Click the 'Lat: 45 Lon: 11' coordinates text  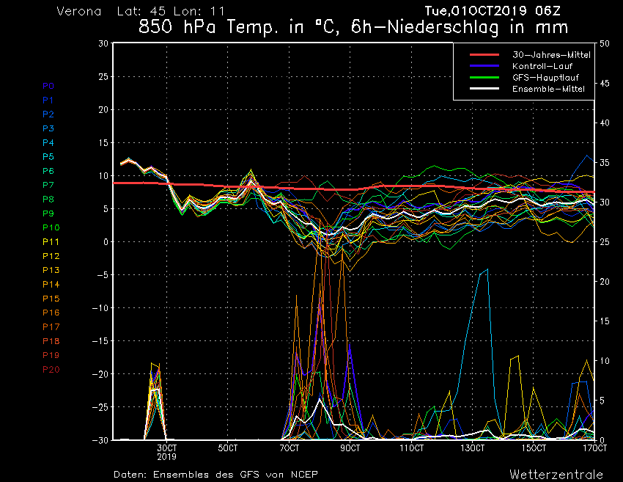tap(171, 11)
